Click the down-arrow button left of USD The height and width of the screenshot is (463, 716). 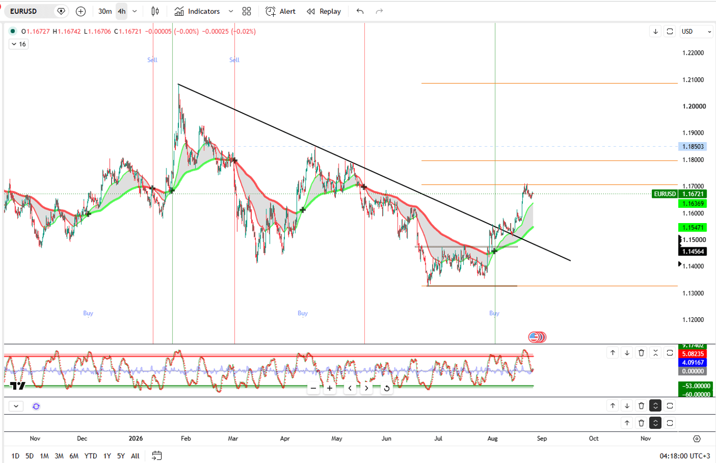(x=655, y=32)
